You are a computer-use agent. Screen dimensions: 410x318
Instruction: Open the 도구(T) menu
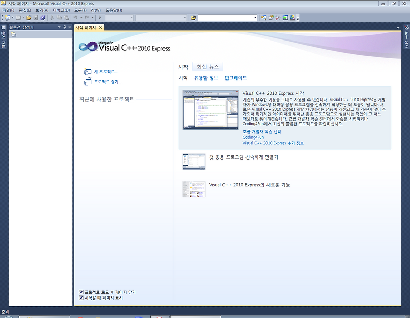click(80, 10)
